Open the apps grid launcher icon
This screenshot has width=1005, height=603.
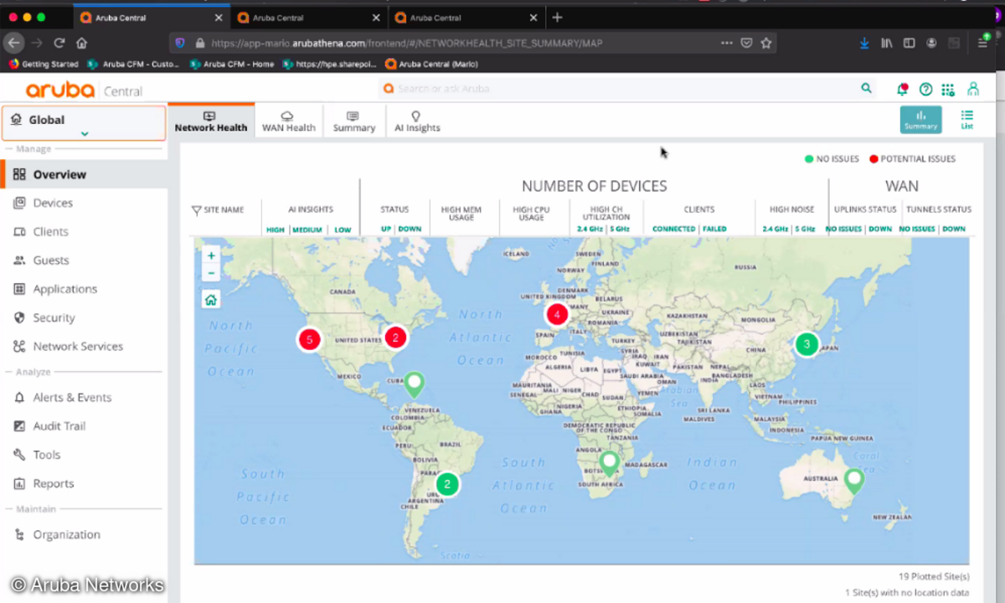pyautogui.click(x=948, y=89)
